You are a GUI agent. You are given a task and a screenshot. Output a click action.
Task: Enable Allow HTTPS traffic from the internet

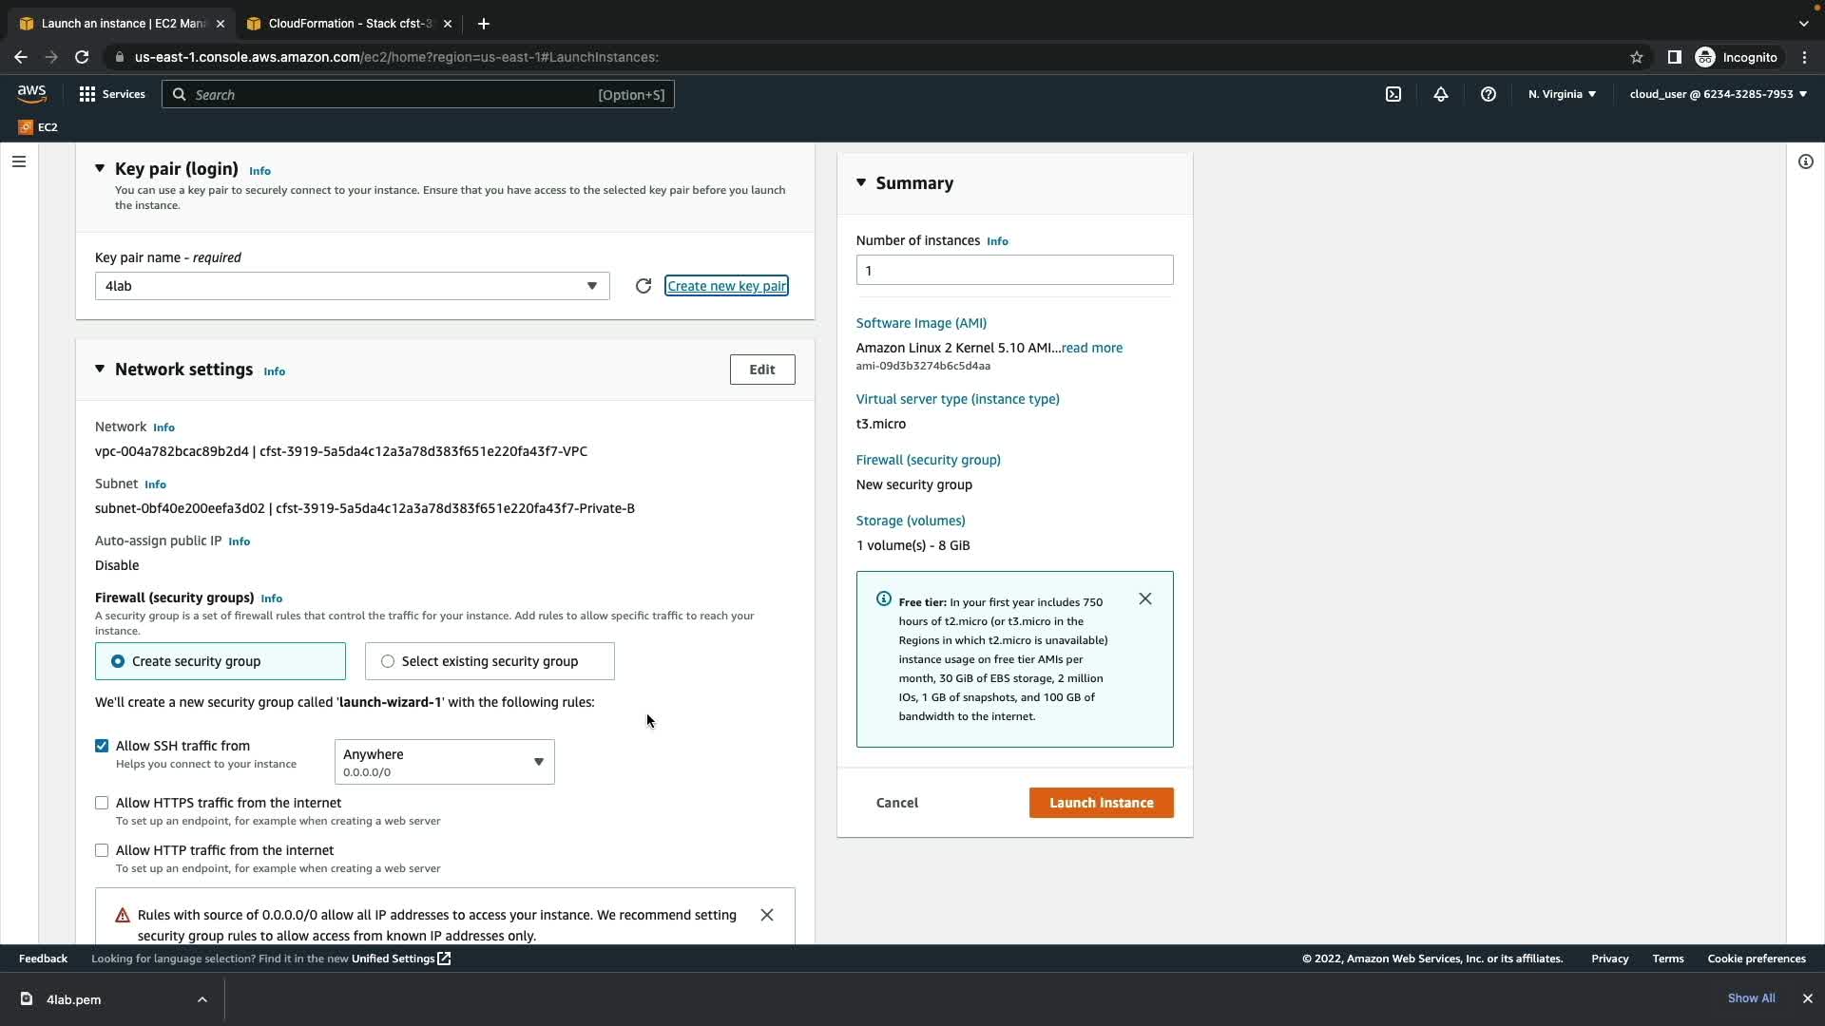click(102, 803)
